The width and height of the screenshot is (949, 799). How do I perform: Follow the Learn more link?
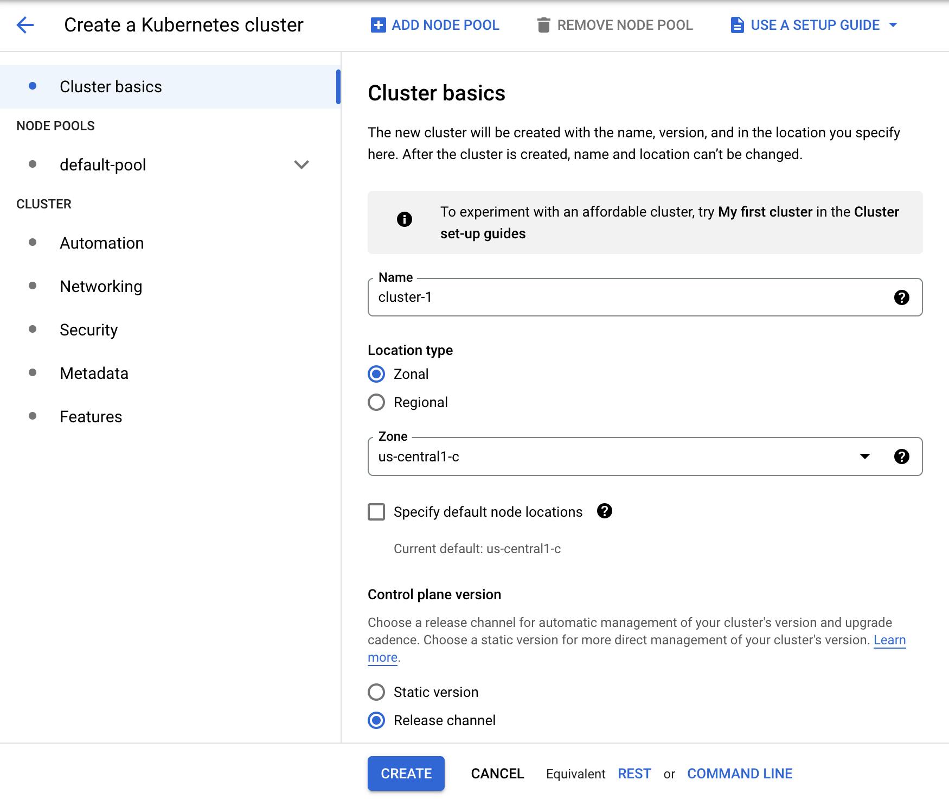pyautogui.click(x=889, y=640)
